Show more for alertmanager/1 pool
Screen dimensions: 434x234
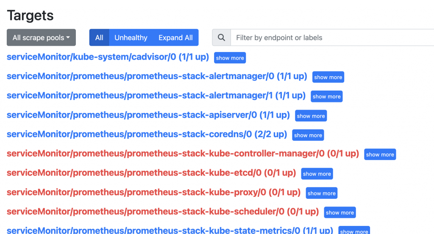327,96
